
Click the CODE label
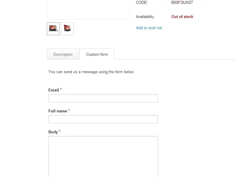(x=142, y=3)
